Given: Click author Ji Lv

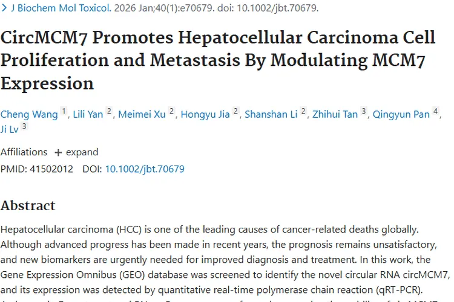Looking at the screenshot, I should tap(10, 128).
